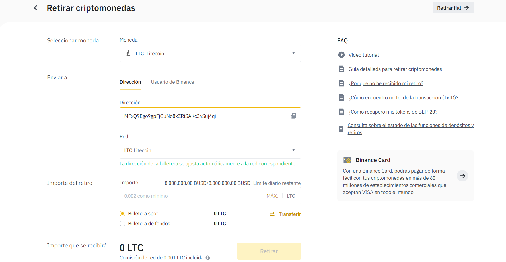This screenshot has height=262, width=506.
Task: Go back using the left chevron icon
Action: (x=36, y=8)
